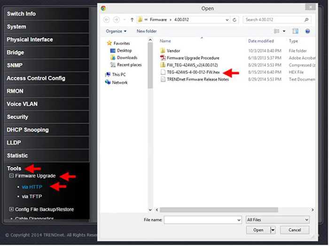Screen dimensions: 329x246
Task: Change the view layout icon
Action: coord(277,31)
